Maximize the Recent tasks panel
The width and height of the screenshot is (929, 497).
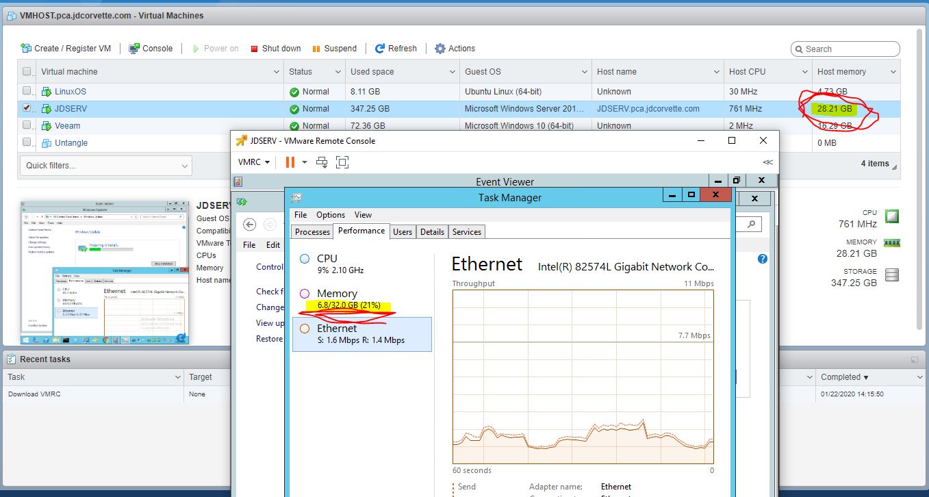[x=914, y=359]
